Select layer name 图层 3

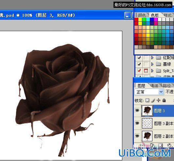pos(160,111)
